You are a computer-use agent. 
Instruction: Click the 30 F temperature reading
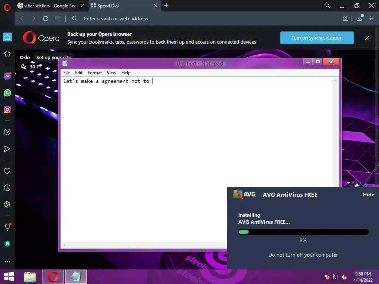click(34, 67)
